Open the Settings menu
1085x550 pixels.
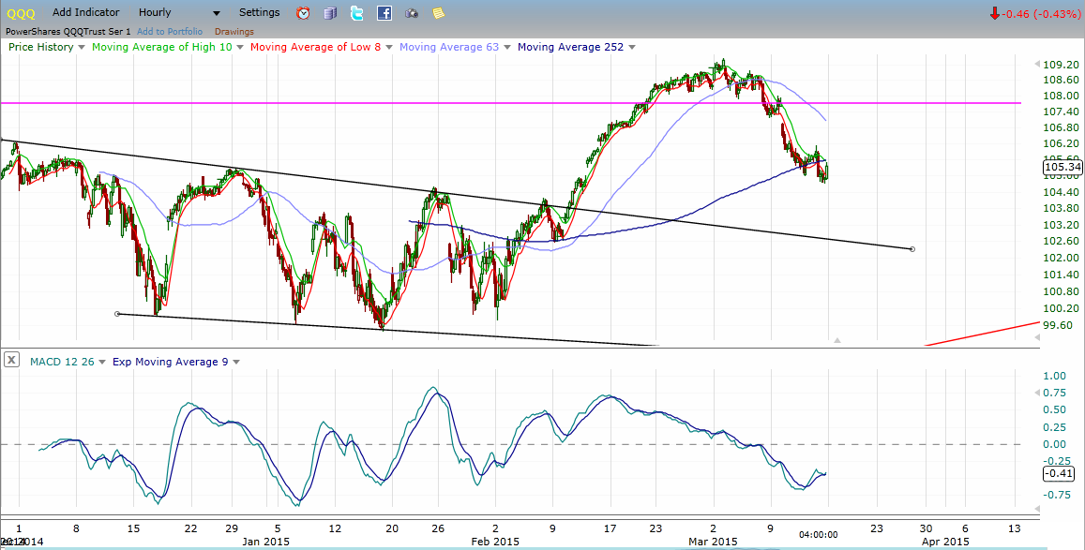tap(260, 12)
